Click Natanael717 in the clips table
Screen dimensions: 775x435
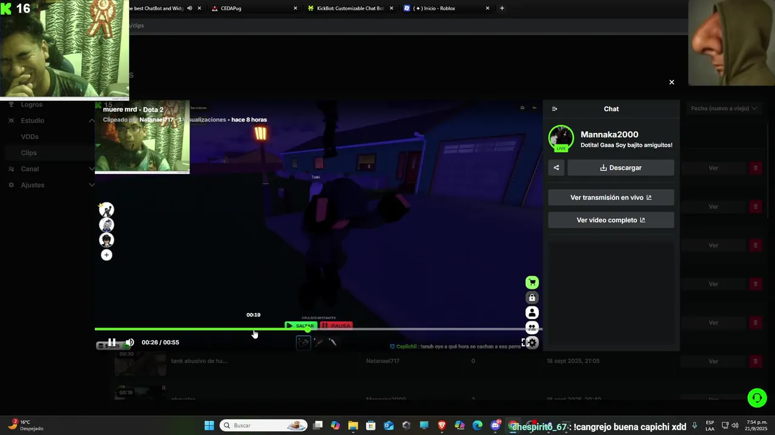[x=383, y=361]
